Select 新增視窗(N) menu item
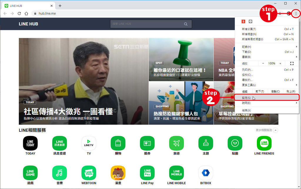 point(267,34)
